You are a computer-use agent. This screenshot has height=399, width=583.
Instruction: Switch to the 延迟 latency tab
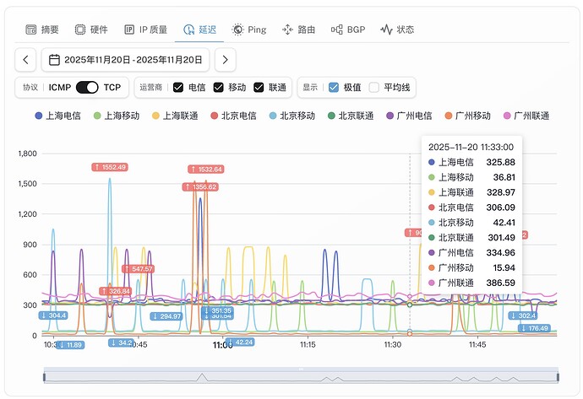(199, 30)
